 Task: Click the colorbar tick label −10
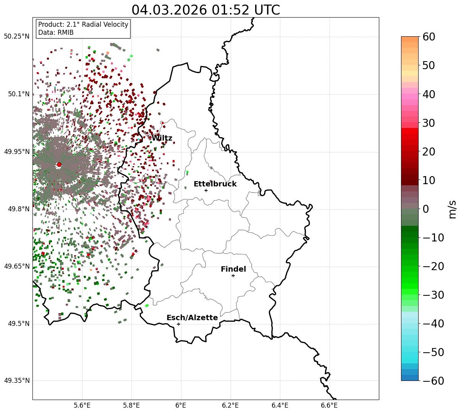[433, 238]
